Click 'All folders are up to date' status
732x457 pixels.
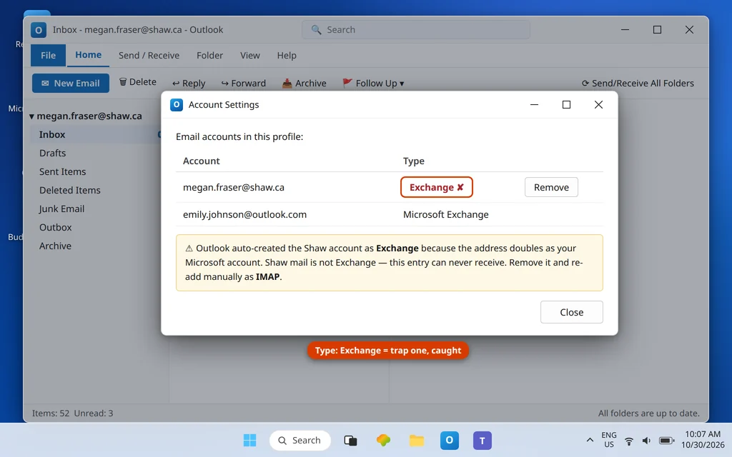(x=649, y=413)
